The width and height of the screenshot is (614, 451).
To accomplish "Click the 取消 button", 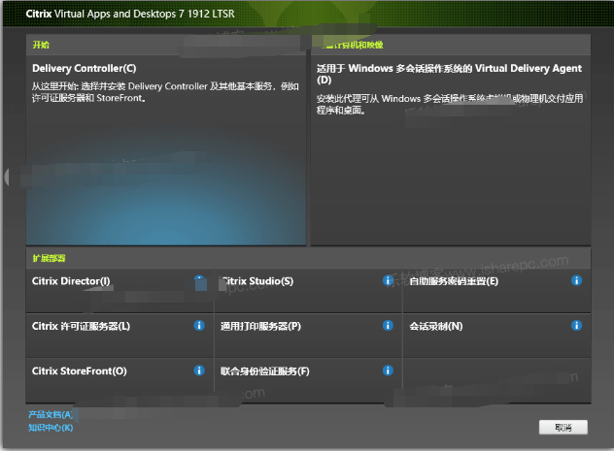I will pos(563,427).
